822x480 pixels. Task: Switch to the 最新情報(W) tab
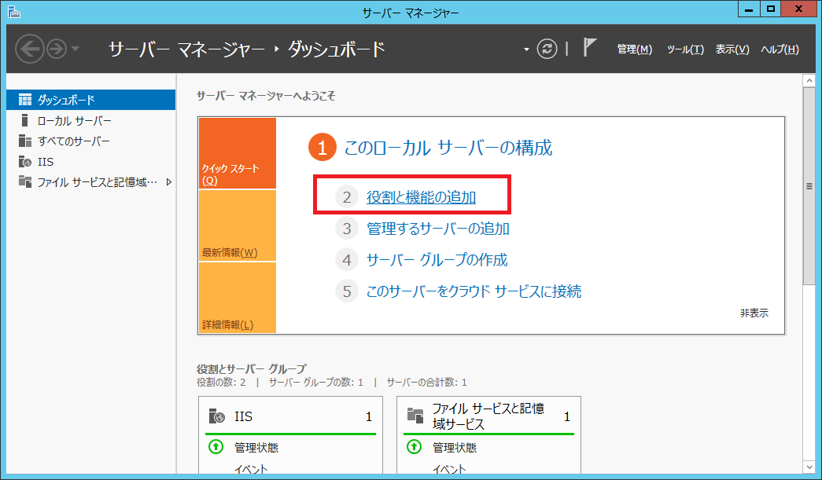point(238,226)
